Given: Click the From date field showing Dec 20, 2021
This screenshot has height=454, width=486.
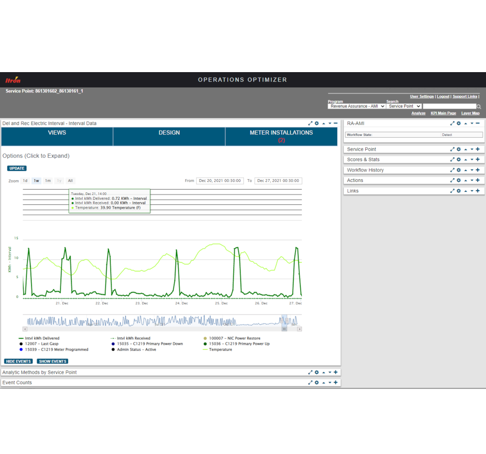Looking at the screenshot, I should [x=220, y=180].
